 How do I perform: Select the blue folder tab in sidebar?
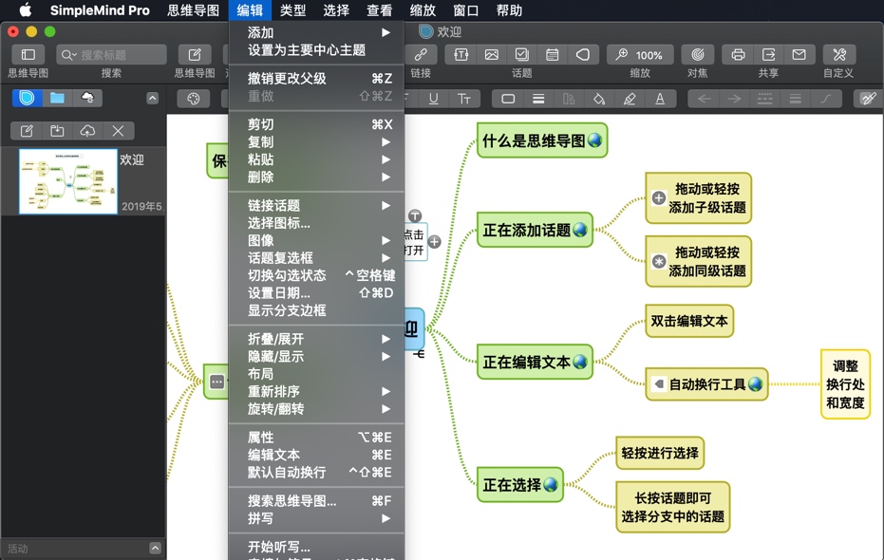tap(57, 98)
